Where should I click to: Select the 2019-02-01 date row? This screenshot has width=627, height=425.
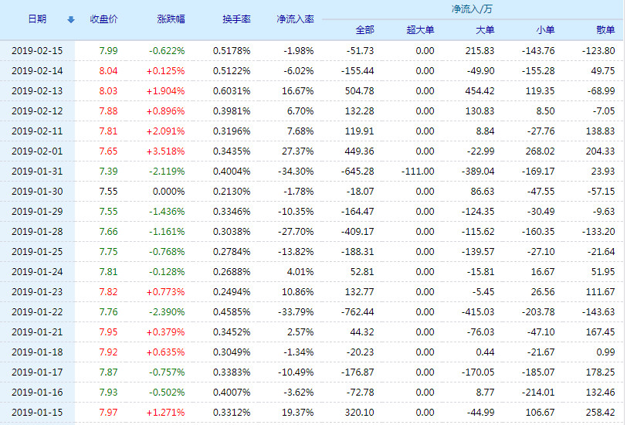pyautogui.click(x=37, y=152)
